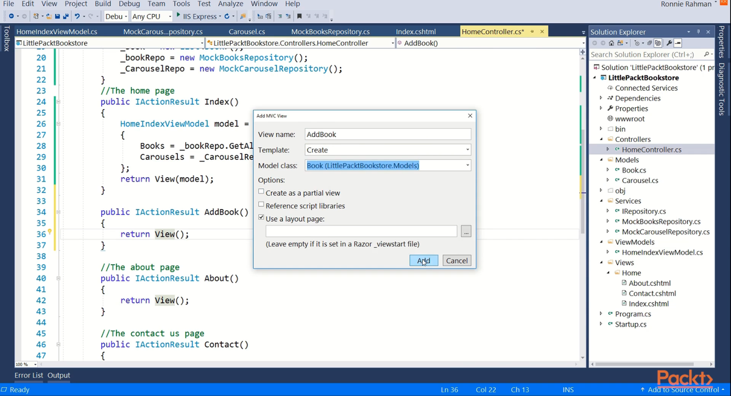731x396 pixels.
Task: Click the Cancel button in the dialog
Action: (457, 260)
